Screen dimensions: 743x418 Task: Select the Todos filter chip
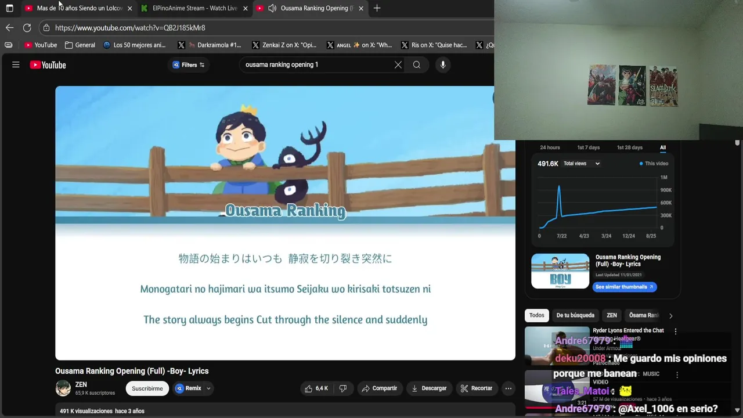click(537, 315)
